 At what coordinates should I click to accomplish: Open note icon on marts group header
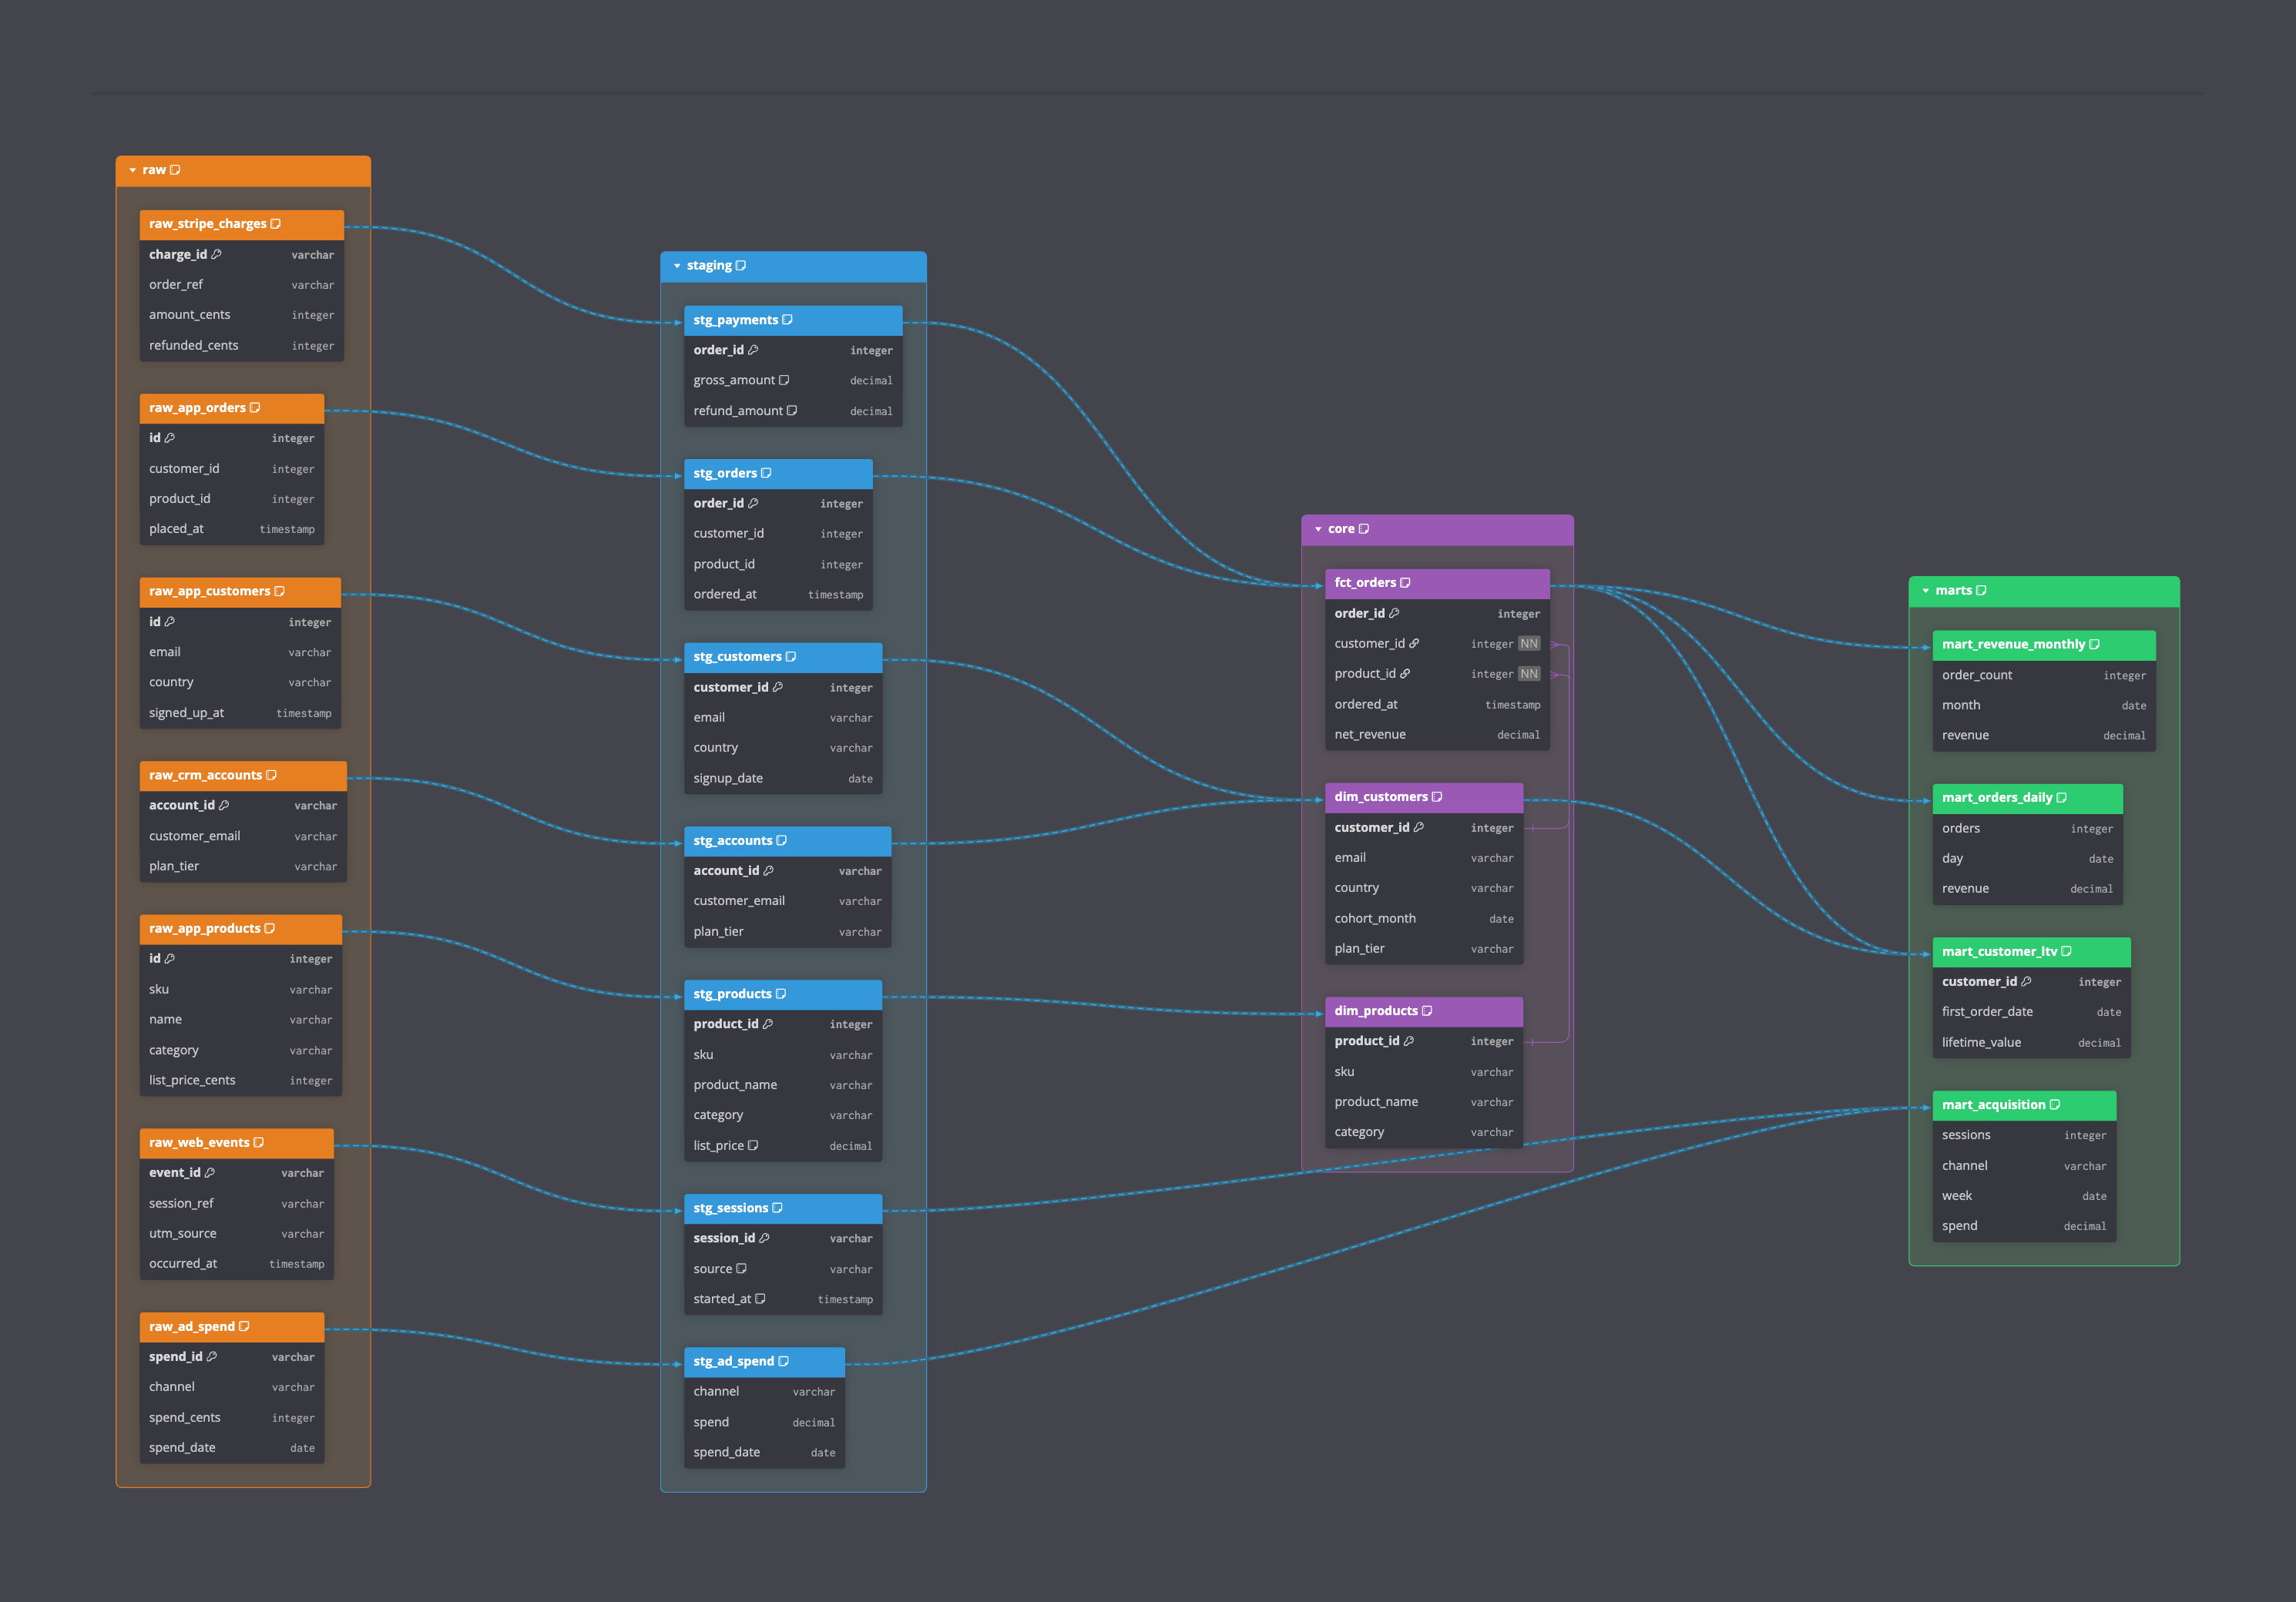[x=1981, y=591]
